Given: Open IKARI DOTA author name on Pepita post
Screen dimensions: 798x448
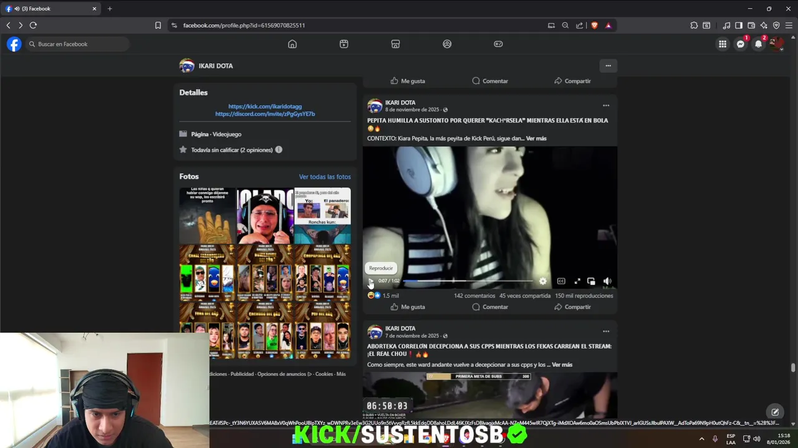Looking at the screenshot, I should click(x=400, y=103).
